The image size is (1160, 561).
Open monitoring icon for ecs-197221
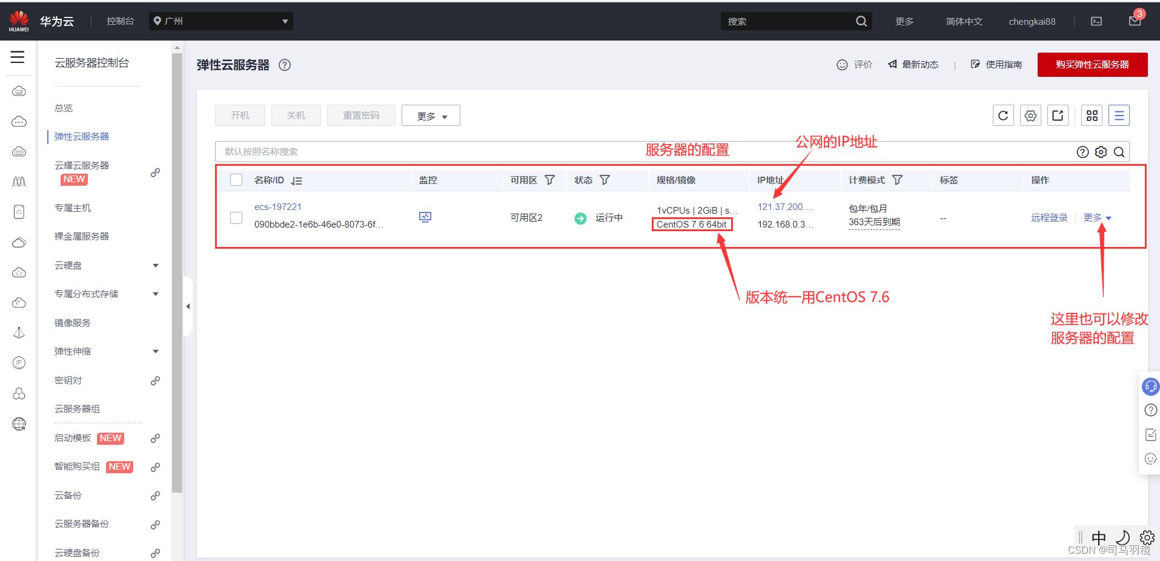(425, 217)
